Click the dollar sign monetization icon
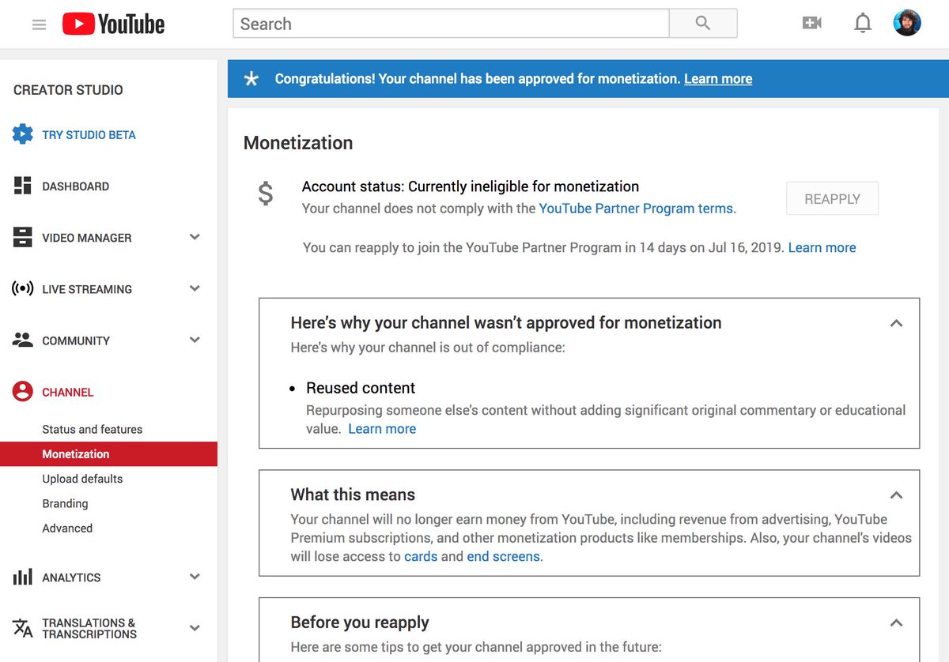This screenshot has height=662, width=949. point(266,194)
